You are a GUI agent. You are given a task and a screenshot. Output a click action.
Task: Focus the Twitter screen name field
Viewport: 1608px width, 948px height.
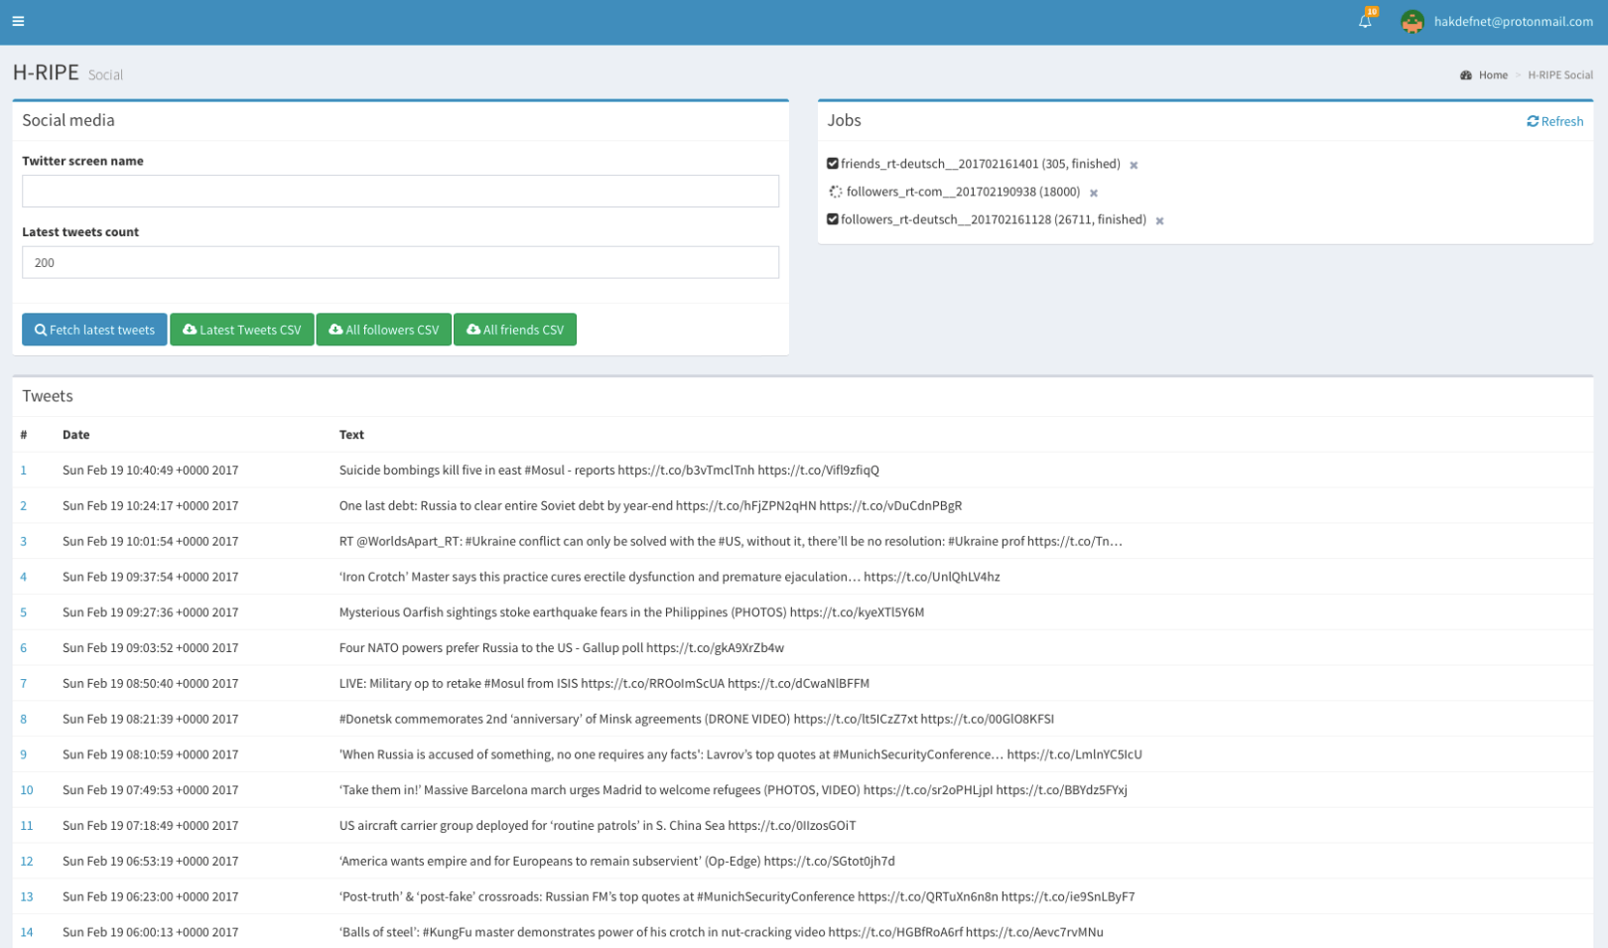tap(400, 192)
